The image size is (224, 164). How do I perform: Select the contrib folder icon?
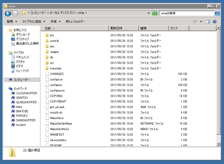[47, 41]
